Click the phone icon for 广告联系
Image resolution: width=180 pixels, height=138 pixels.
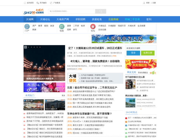[51, 3]
